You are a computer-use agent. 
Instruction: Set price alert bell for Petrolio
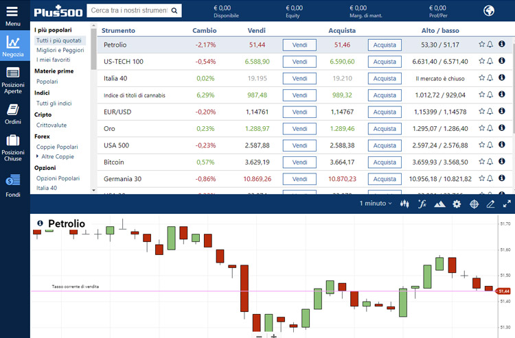490,45
